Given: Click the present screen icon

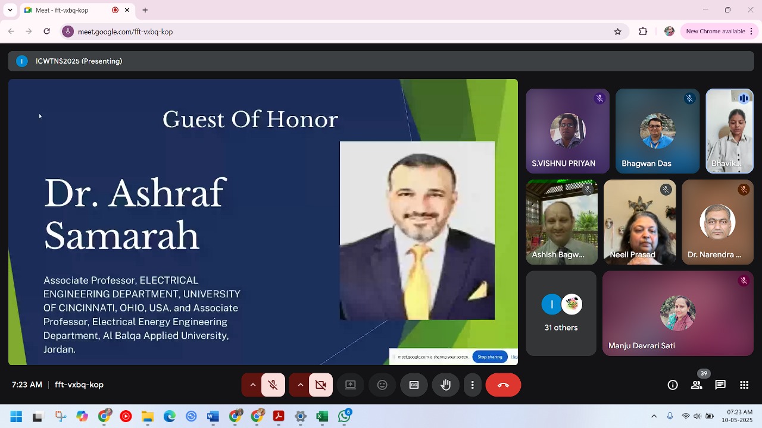Looking at the screenshot, I should point(351,385).
